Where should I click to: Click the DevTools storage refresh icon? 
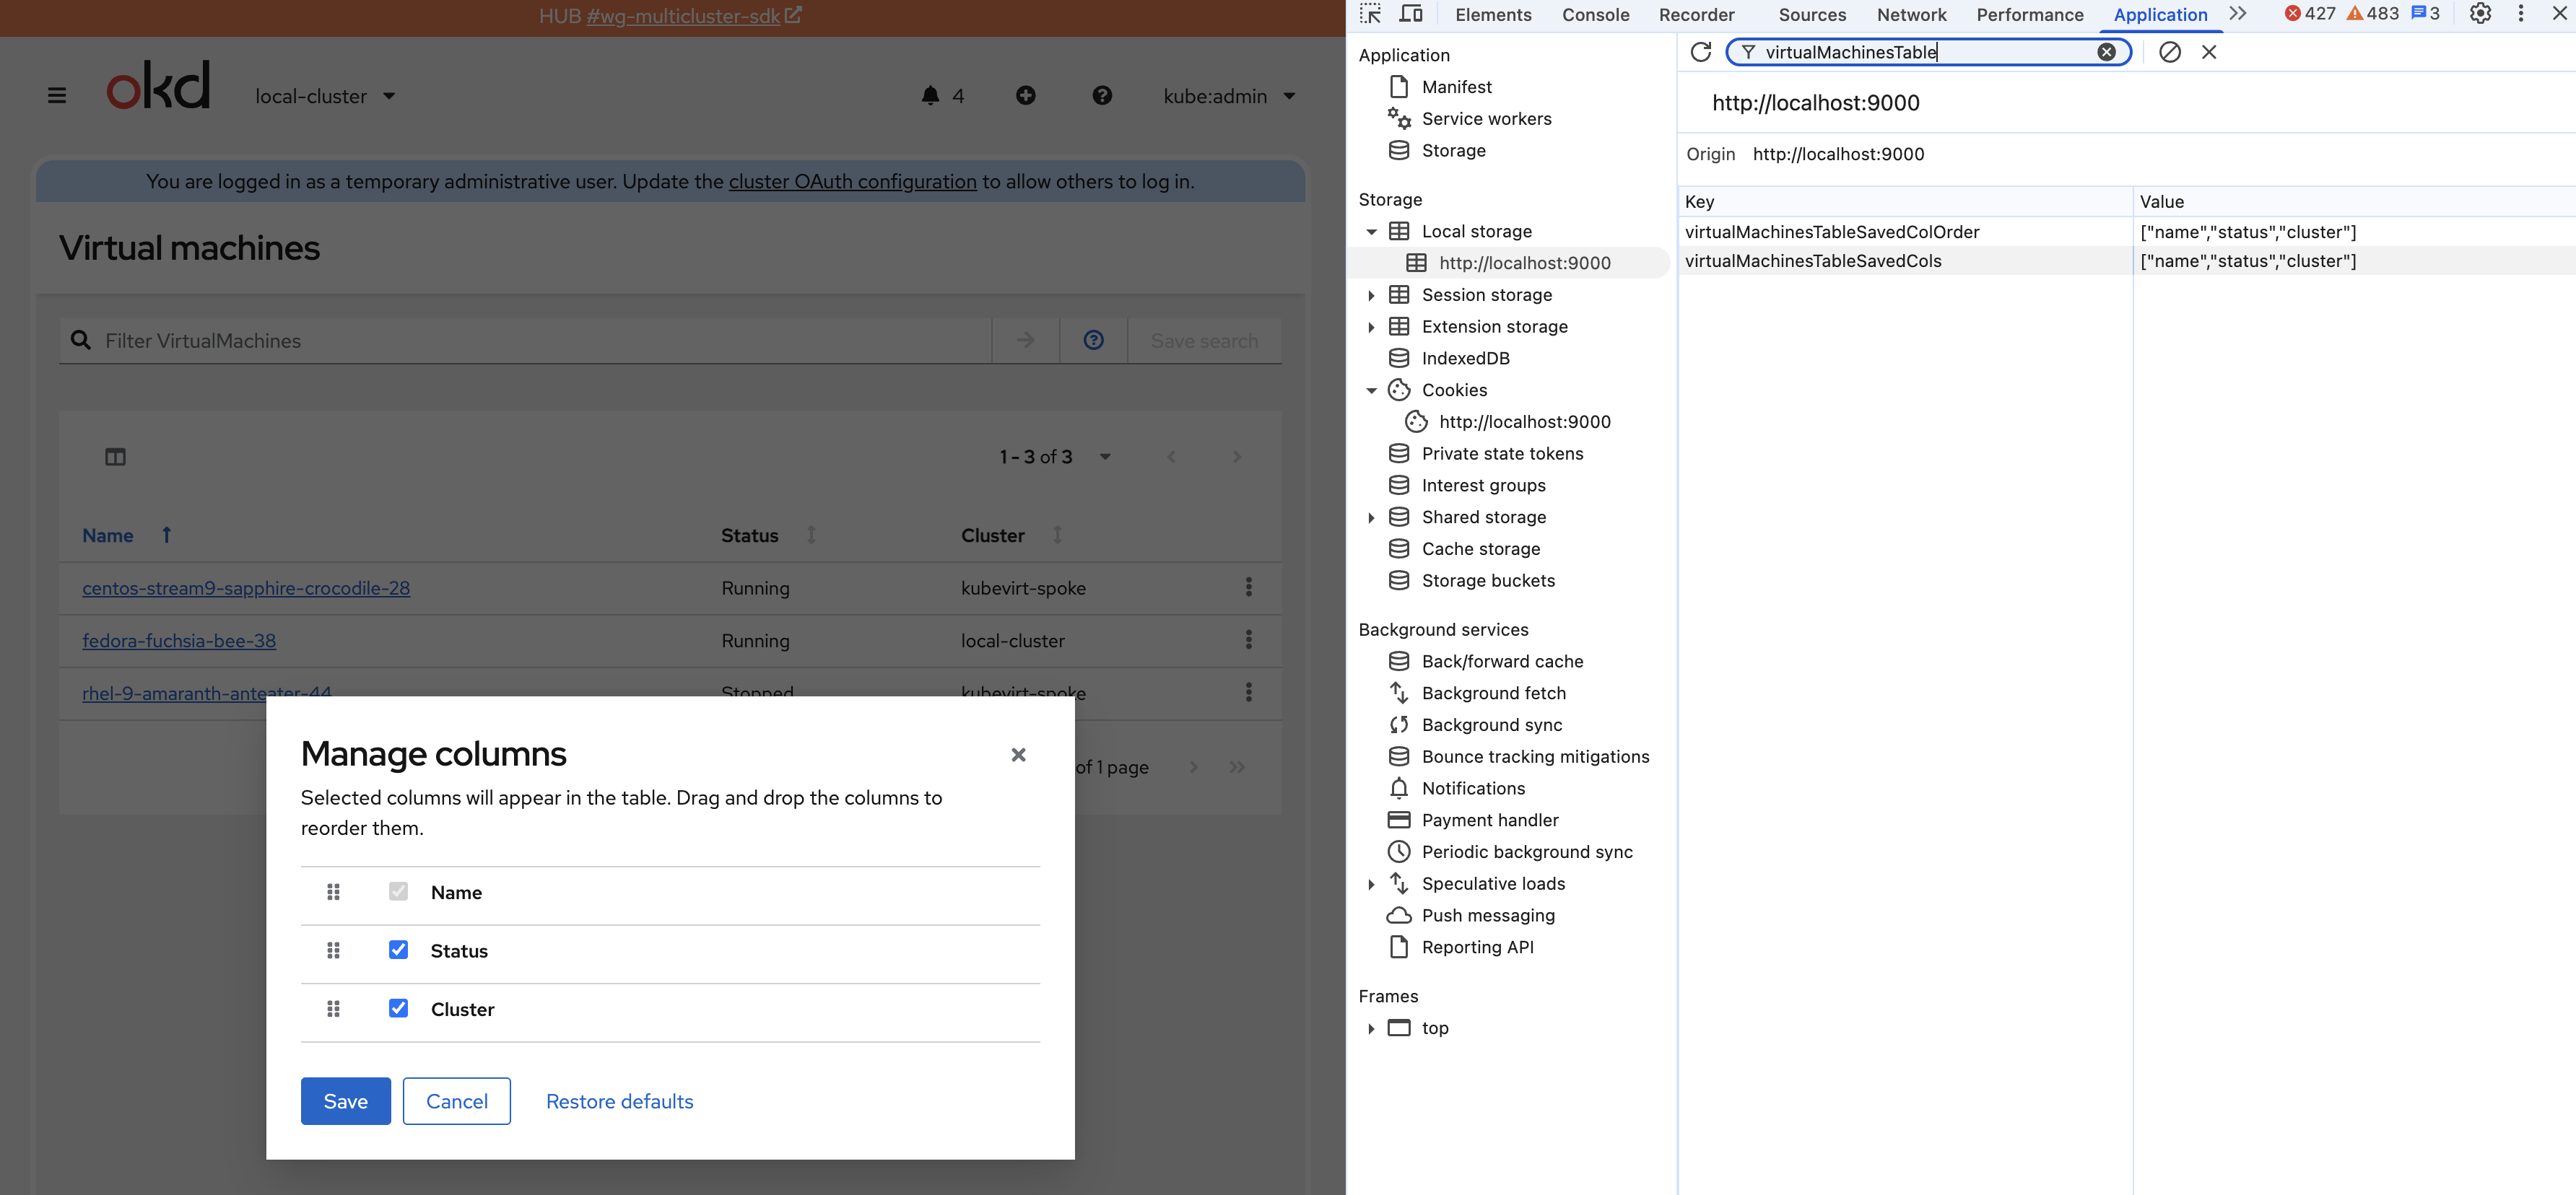(x=1700, y=52)
